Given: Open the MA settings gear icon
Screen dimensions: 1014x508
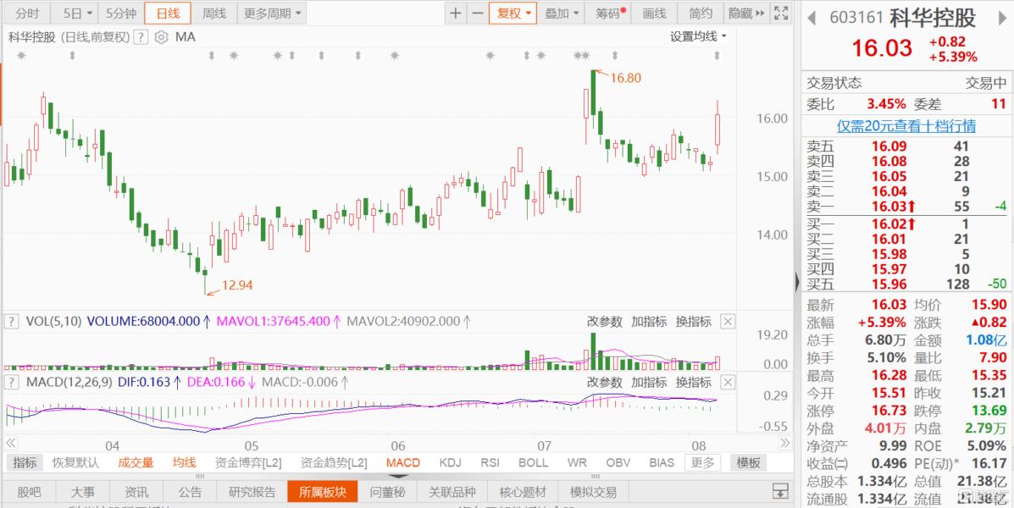Looking at the screenshot, I should click(x=161, y=37).
